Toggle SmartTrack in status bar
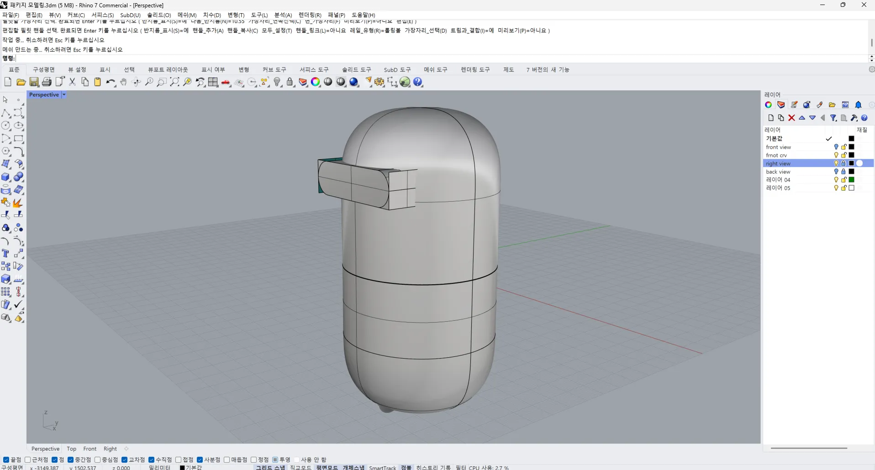Screen dimensions: 875x470 point(383,467)
